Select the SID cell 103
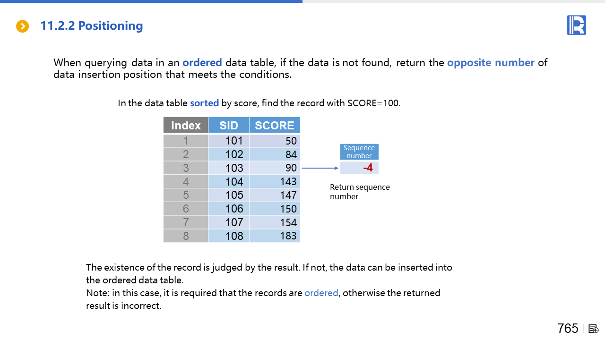 pos(229,168)
